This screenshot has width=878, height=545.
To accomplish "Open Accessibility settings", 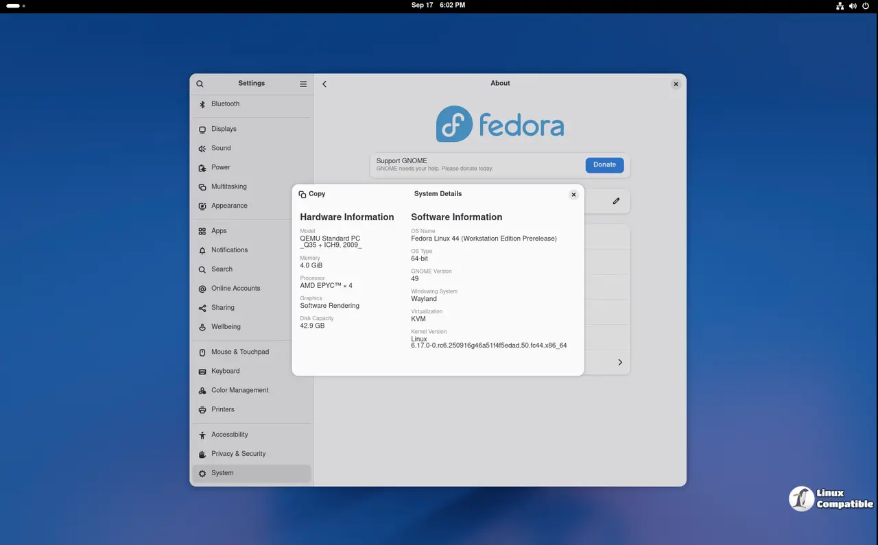I will (229, 435).
